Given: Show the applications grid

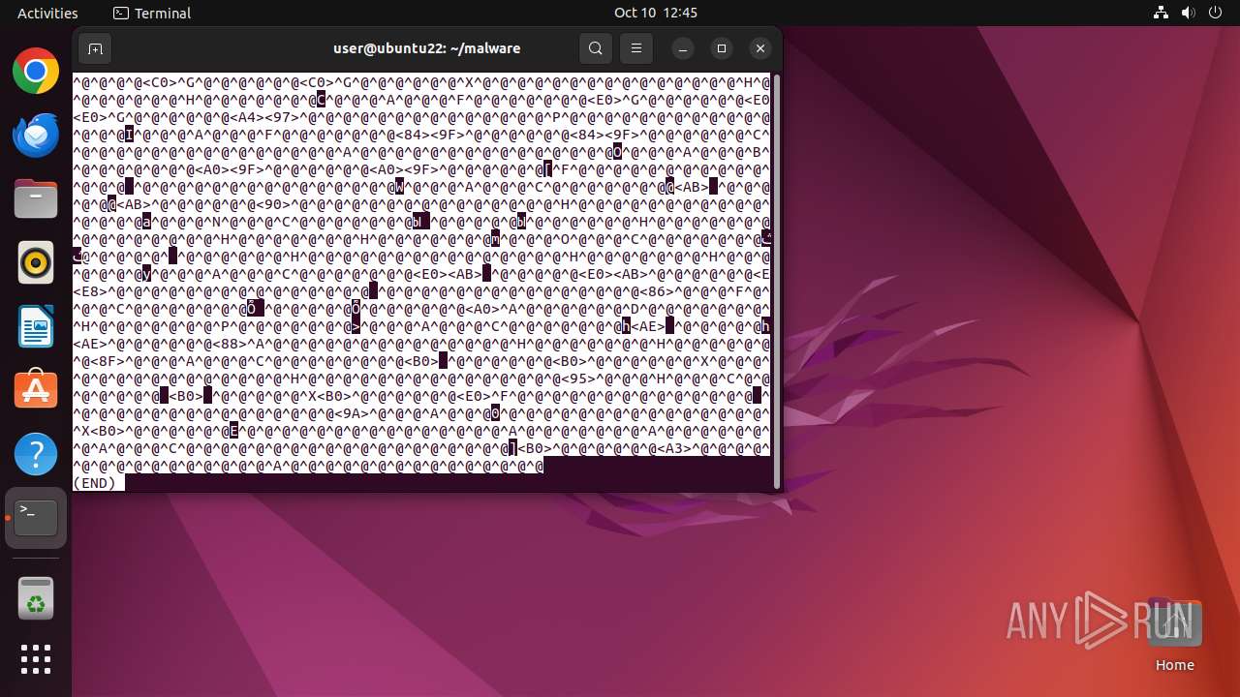Looking at the screenshot, I should tap(36, 659).
